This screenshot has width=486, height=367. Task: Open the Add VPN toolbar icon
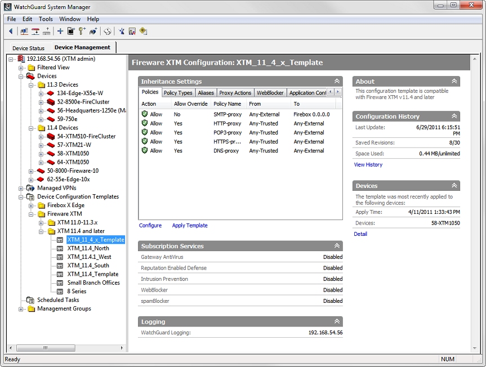click(93, 31)
